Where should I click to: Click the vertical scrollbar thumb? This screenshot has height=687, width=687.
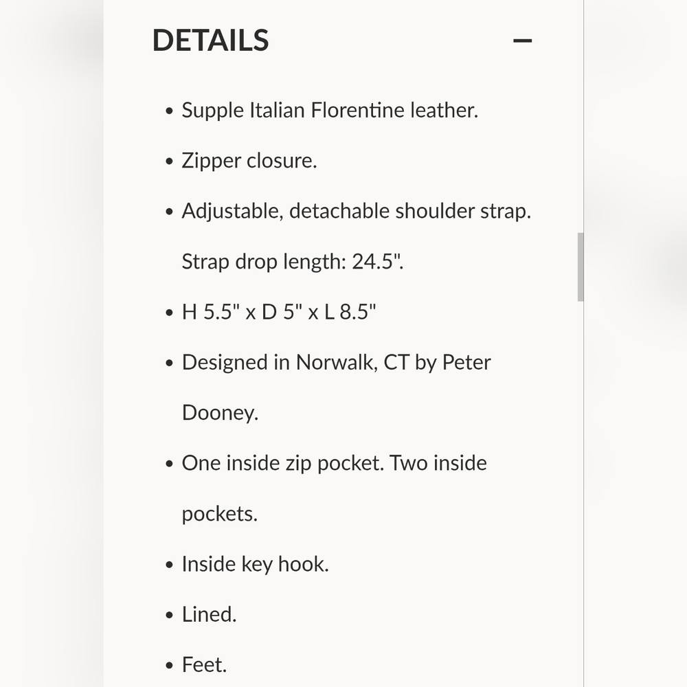[581, 267]
